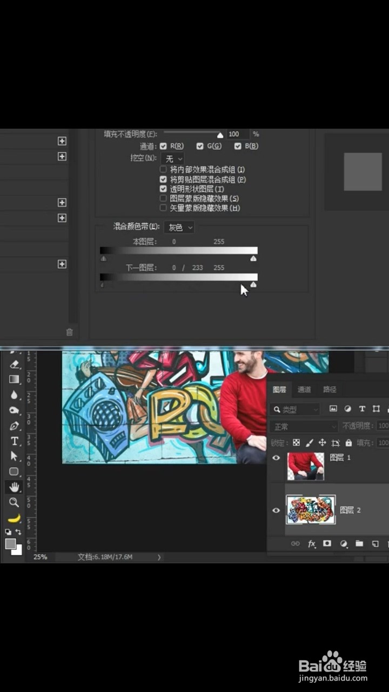
Task: Create new group folder icon
Action: [359, 544]
